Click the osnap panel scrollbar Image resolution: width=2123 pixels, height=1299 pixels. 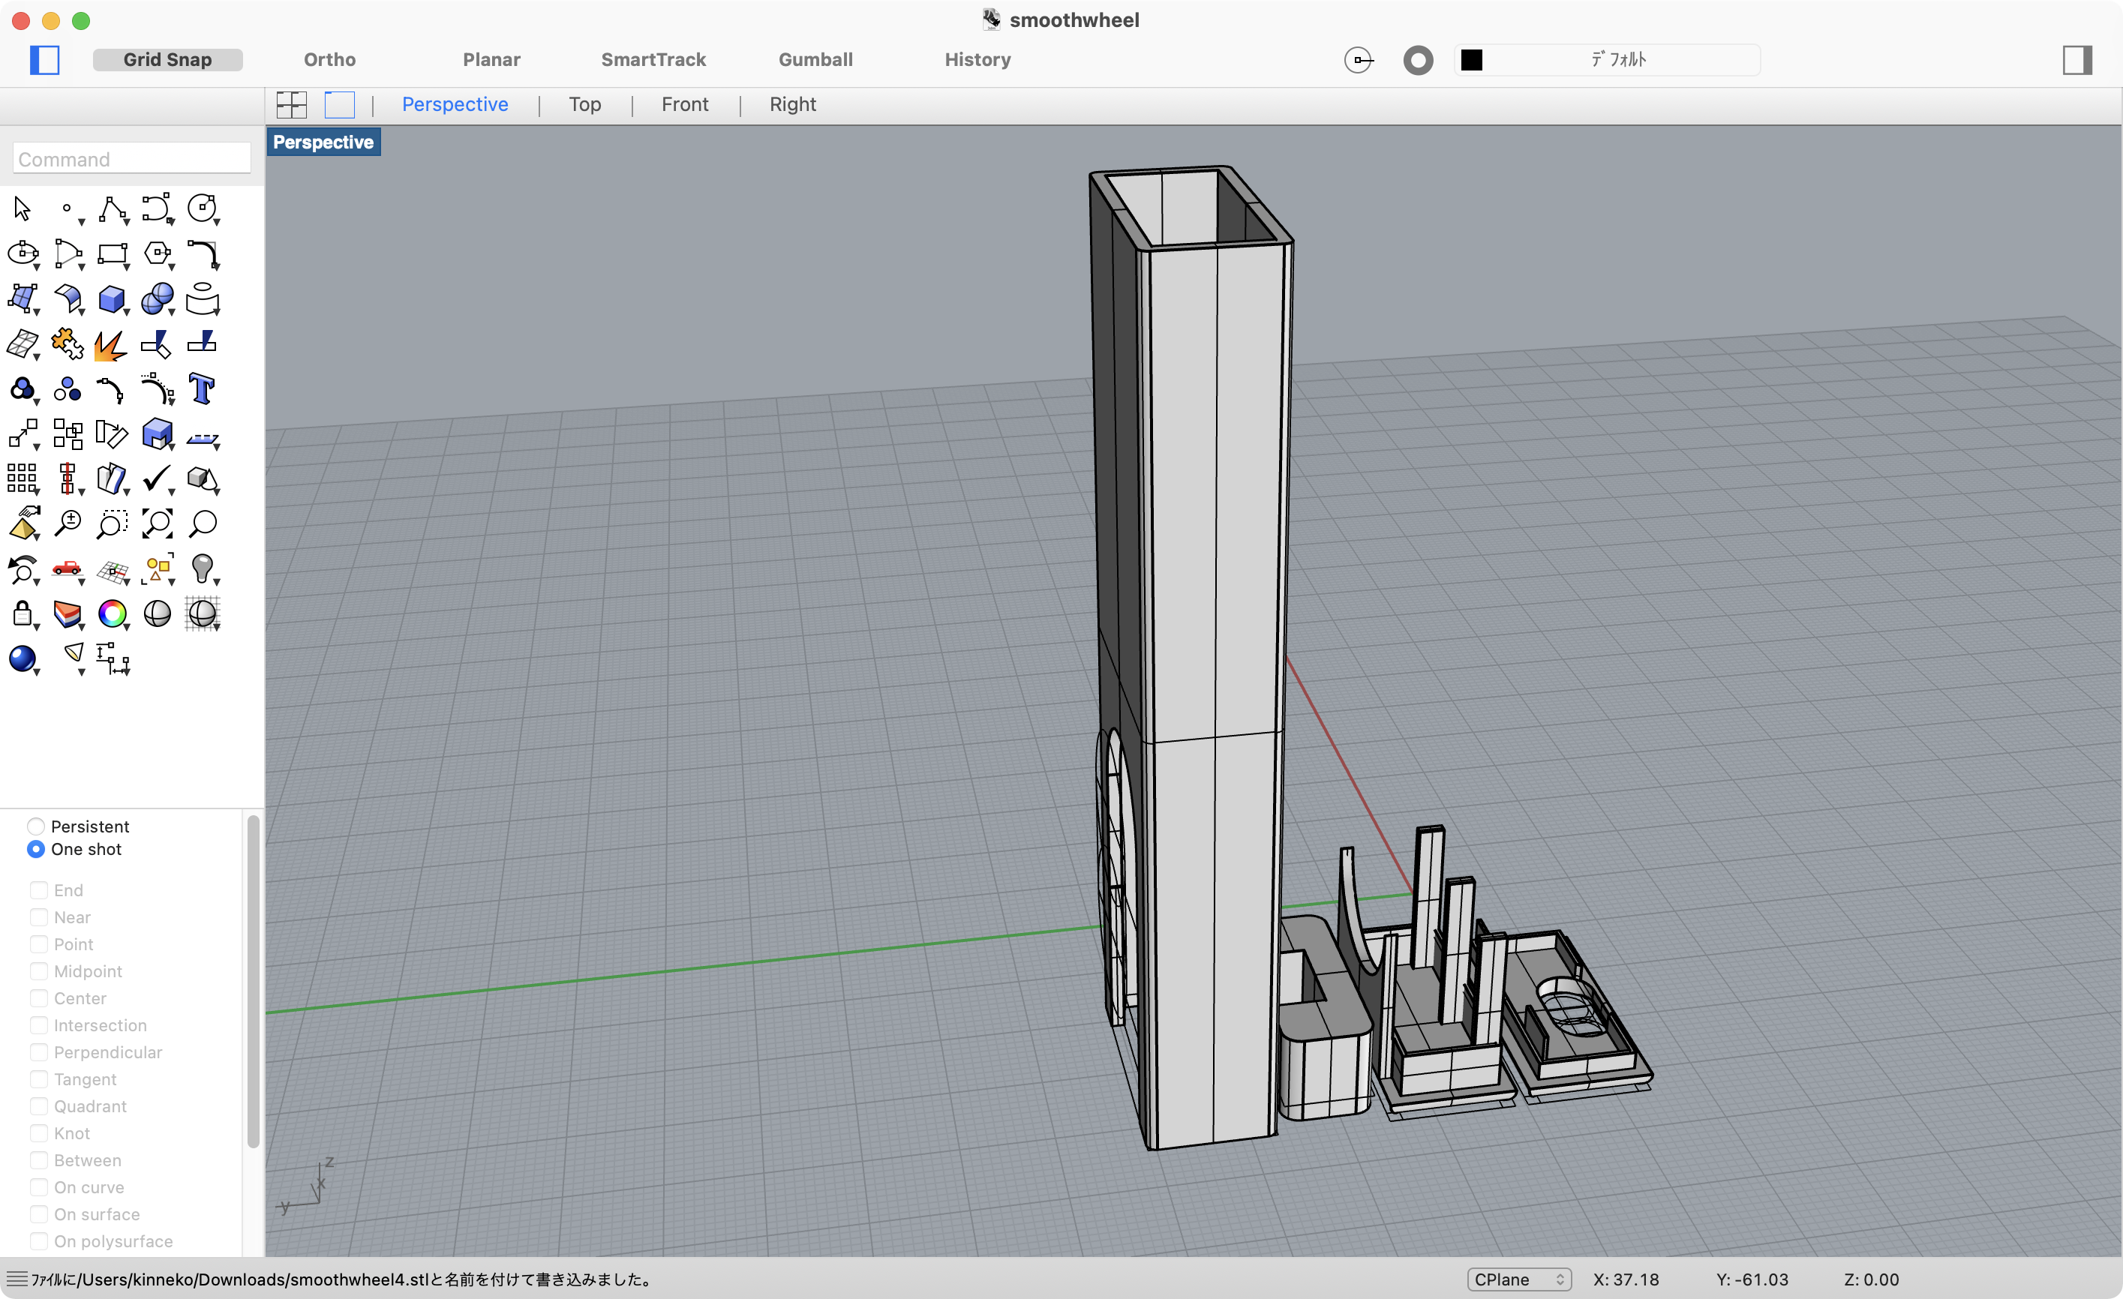[x=254, y=982]
